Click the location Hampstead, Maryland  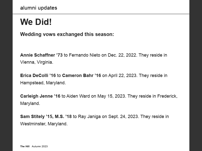(x=43, y=83)
